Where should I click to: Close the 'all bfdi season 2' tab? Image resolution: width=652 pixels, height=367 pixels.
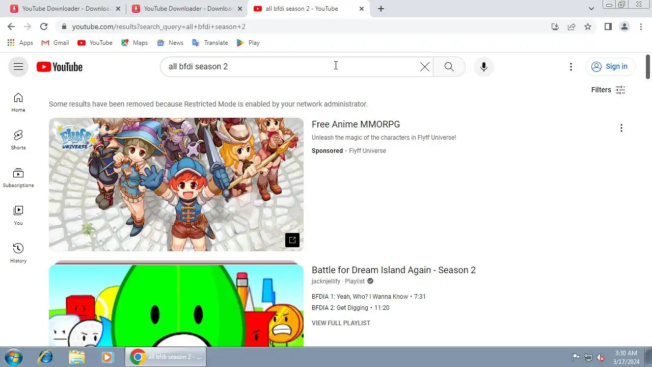pyautogui.click(x=362, y=9)
